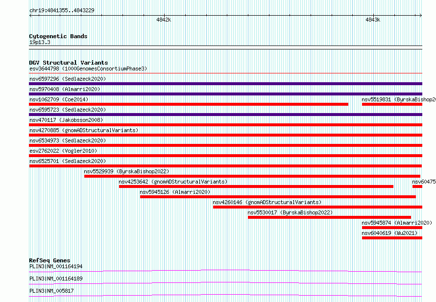Open variant nsv4270885 (gnomADStructuralVariants) label
The width and height of the screenshot is (436, 302).
84,130
